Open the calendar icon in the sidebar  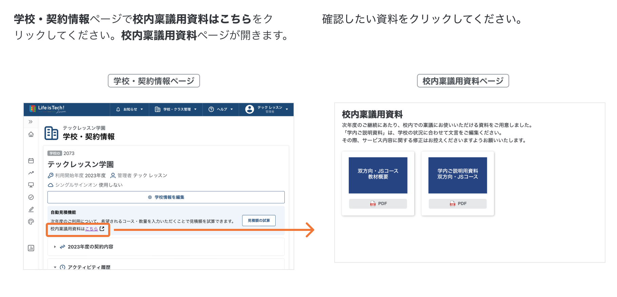click(31, 161)
